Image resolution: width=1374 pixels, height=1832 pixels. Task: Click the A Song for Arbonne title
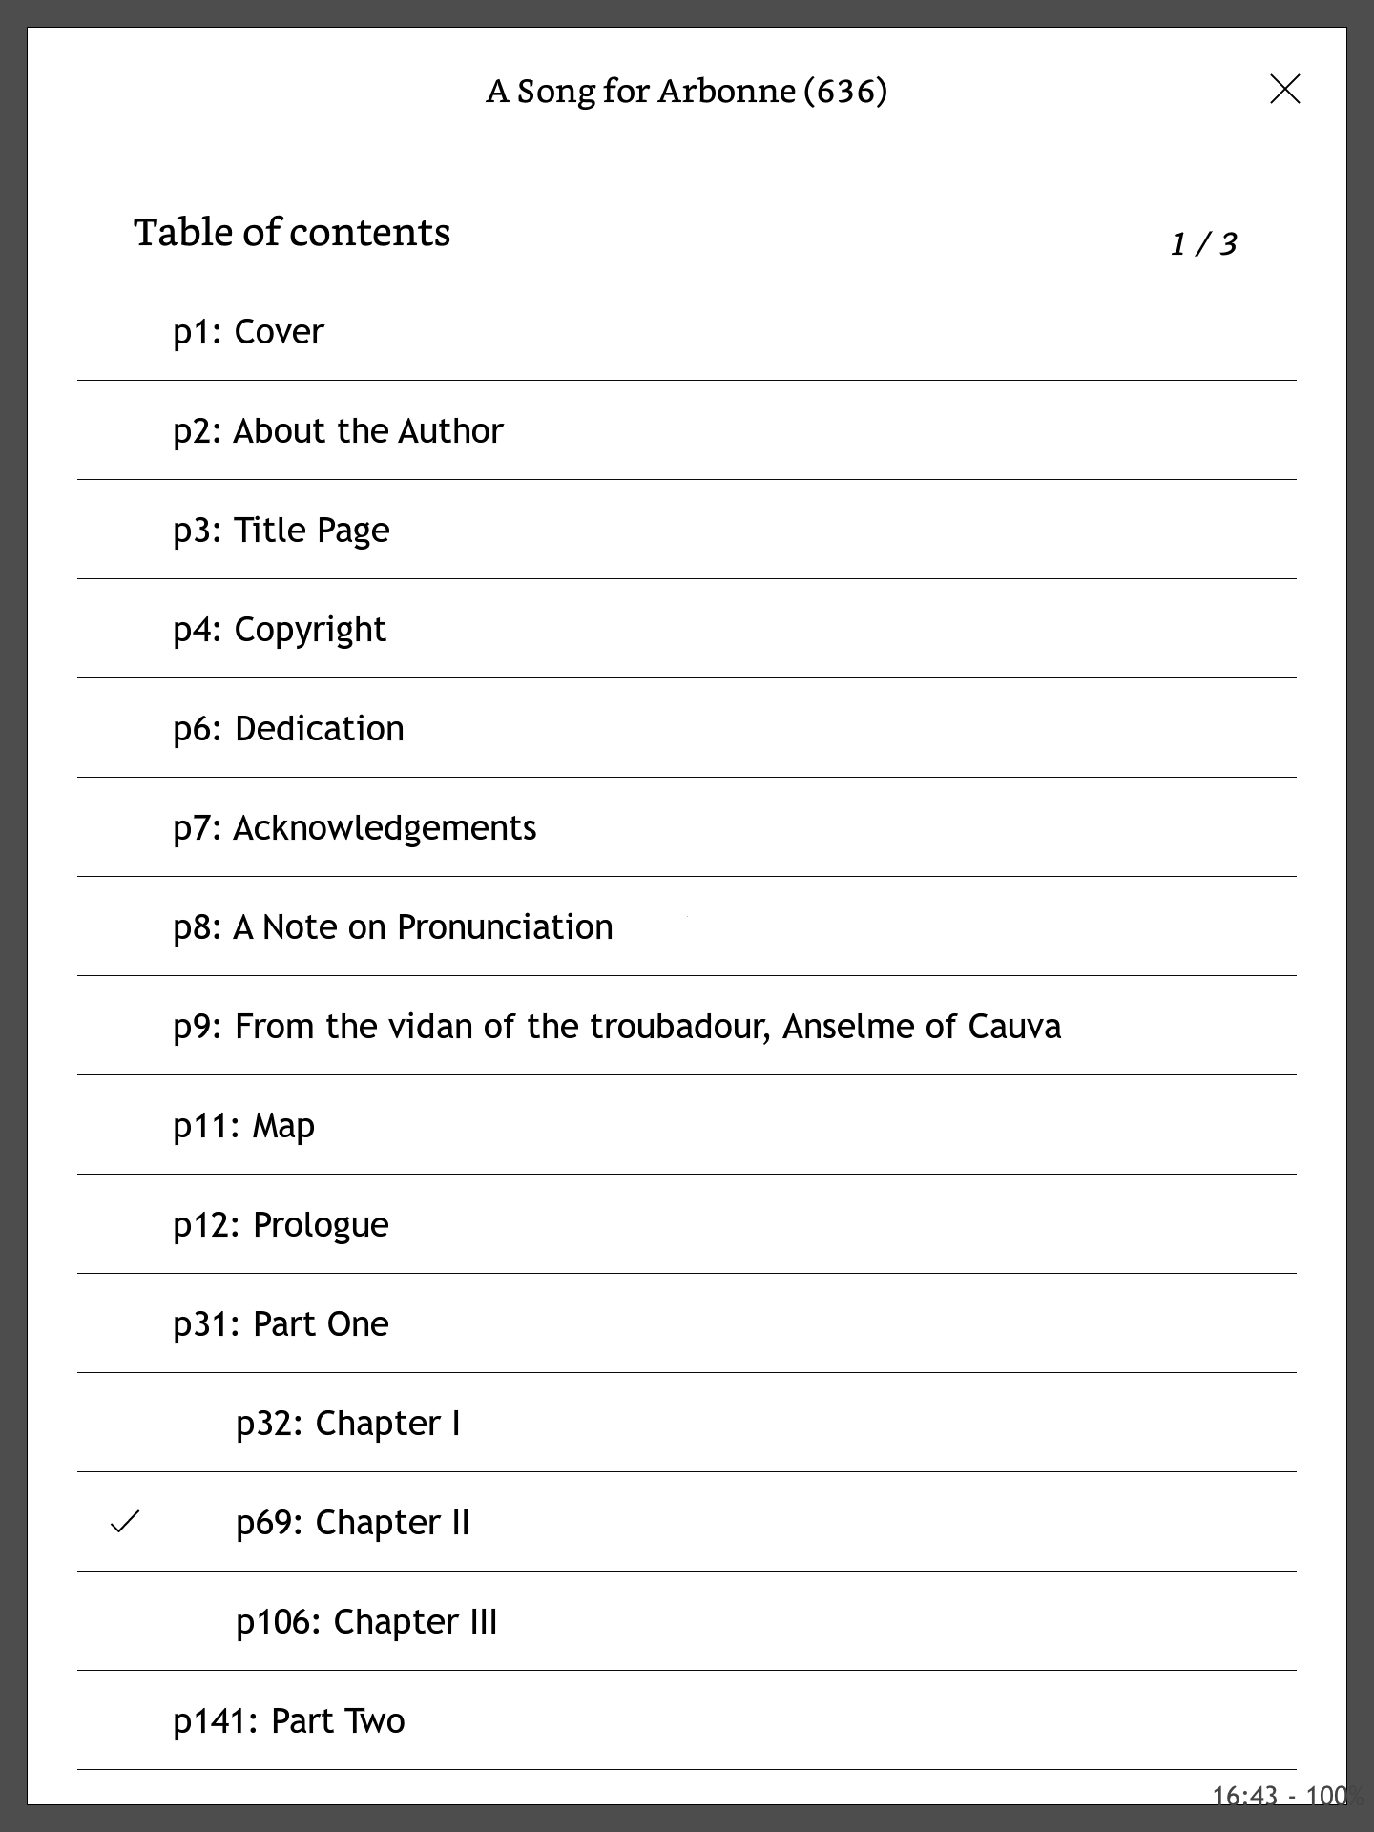(x=686, y=91)
